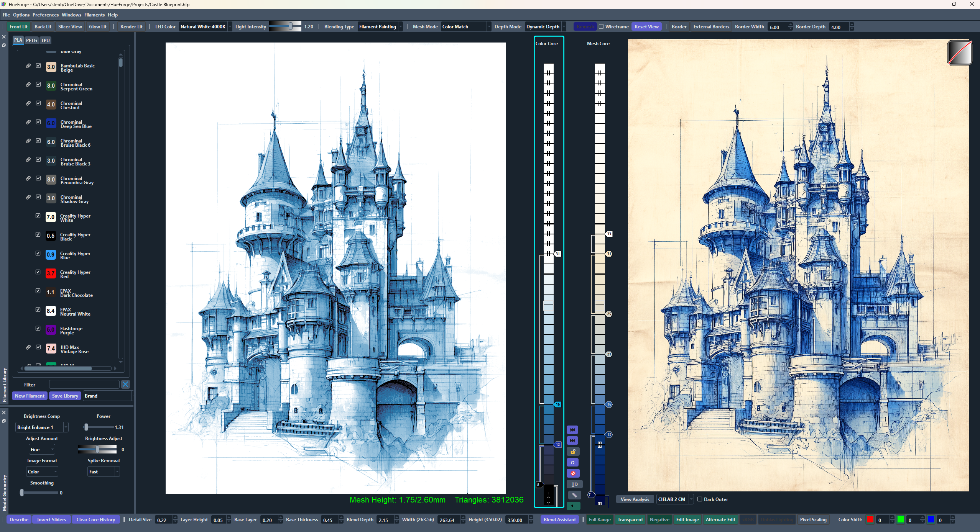Enable the Wireframe checkbox

click(602, 27)
